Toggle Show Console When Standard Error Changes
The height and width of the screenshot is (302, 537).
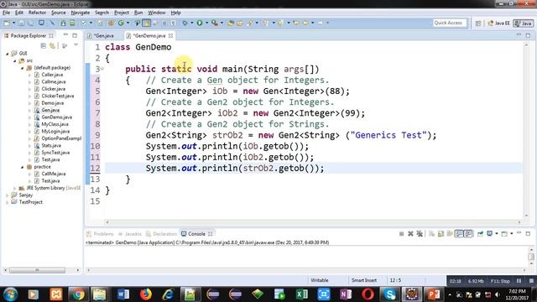468,234
